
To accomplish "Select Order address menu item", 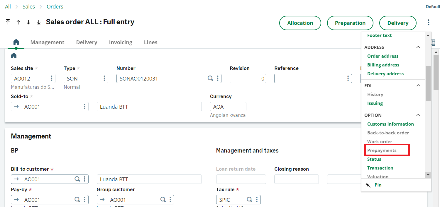I will click(383, 56).
